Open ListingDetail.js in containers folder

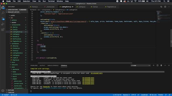click(x=17, y=53)
